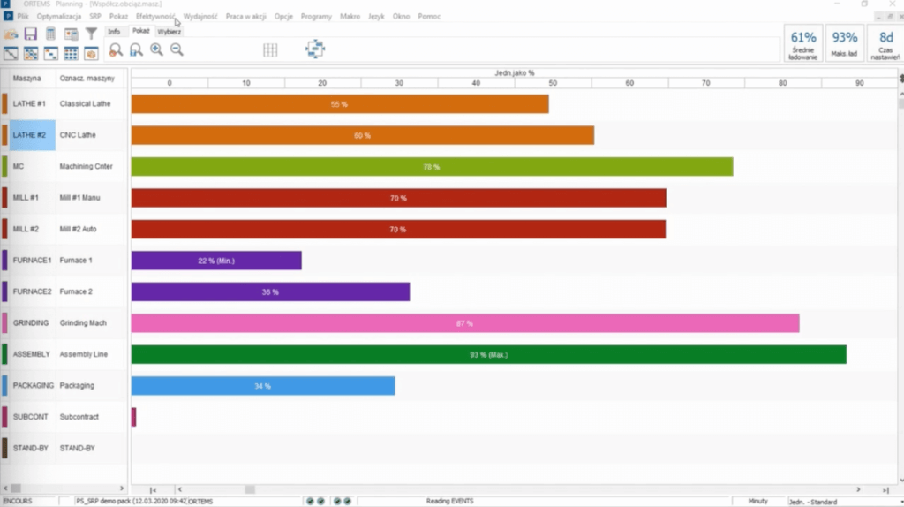Open the Optymalizacja menu

[59, 17]
